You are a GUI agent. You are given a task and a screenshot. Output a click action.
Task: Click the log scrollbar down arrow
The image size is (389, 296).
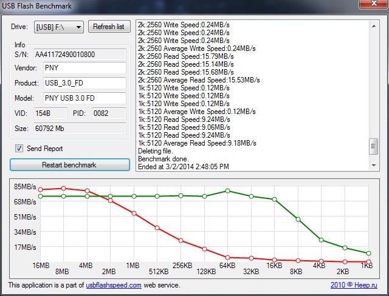(374, 166)
